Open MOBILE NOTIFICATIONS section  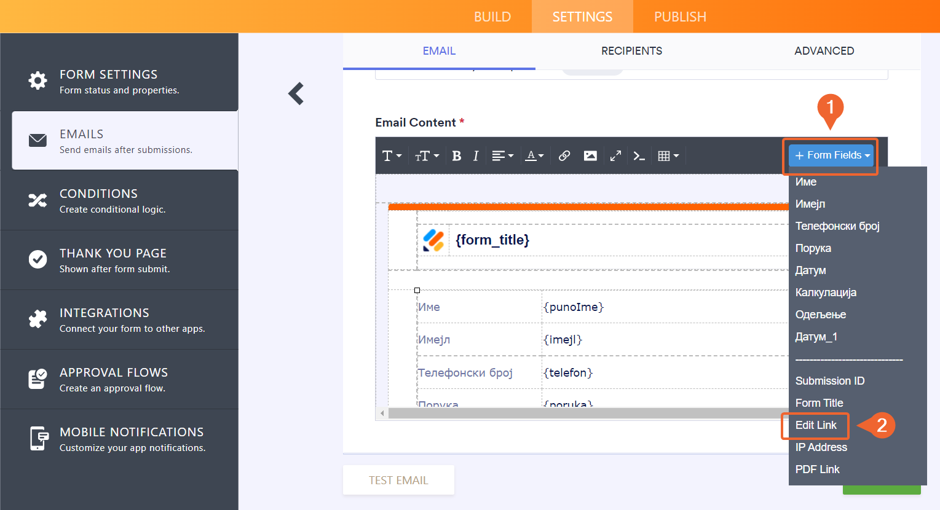(119, 439)
